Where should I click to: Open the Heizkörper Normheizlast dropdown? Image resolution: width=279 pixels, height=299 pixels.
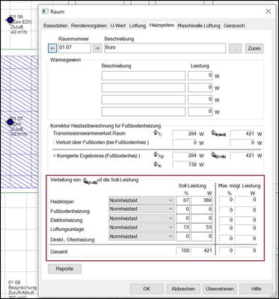[x=141, y=200]
